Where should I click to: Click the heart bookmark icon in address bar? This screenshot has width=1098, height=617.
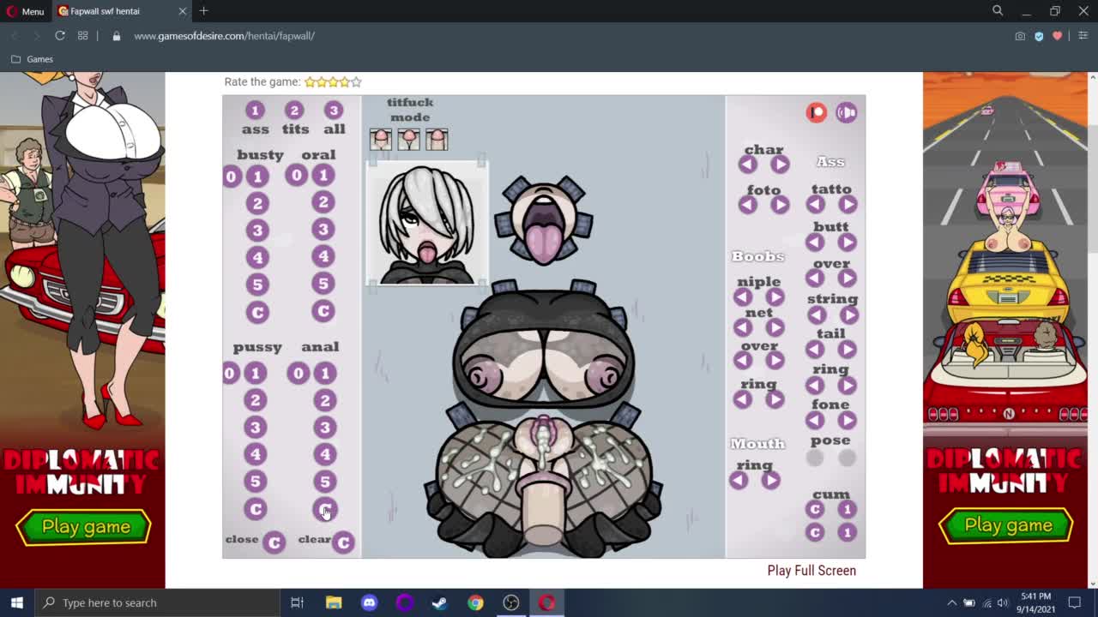point(1057,36)
